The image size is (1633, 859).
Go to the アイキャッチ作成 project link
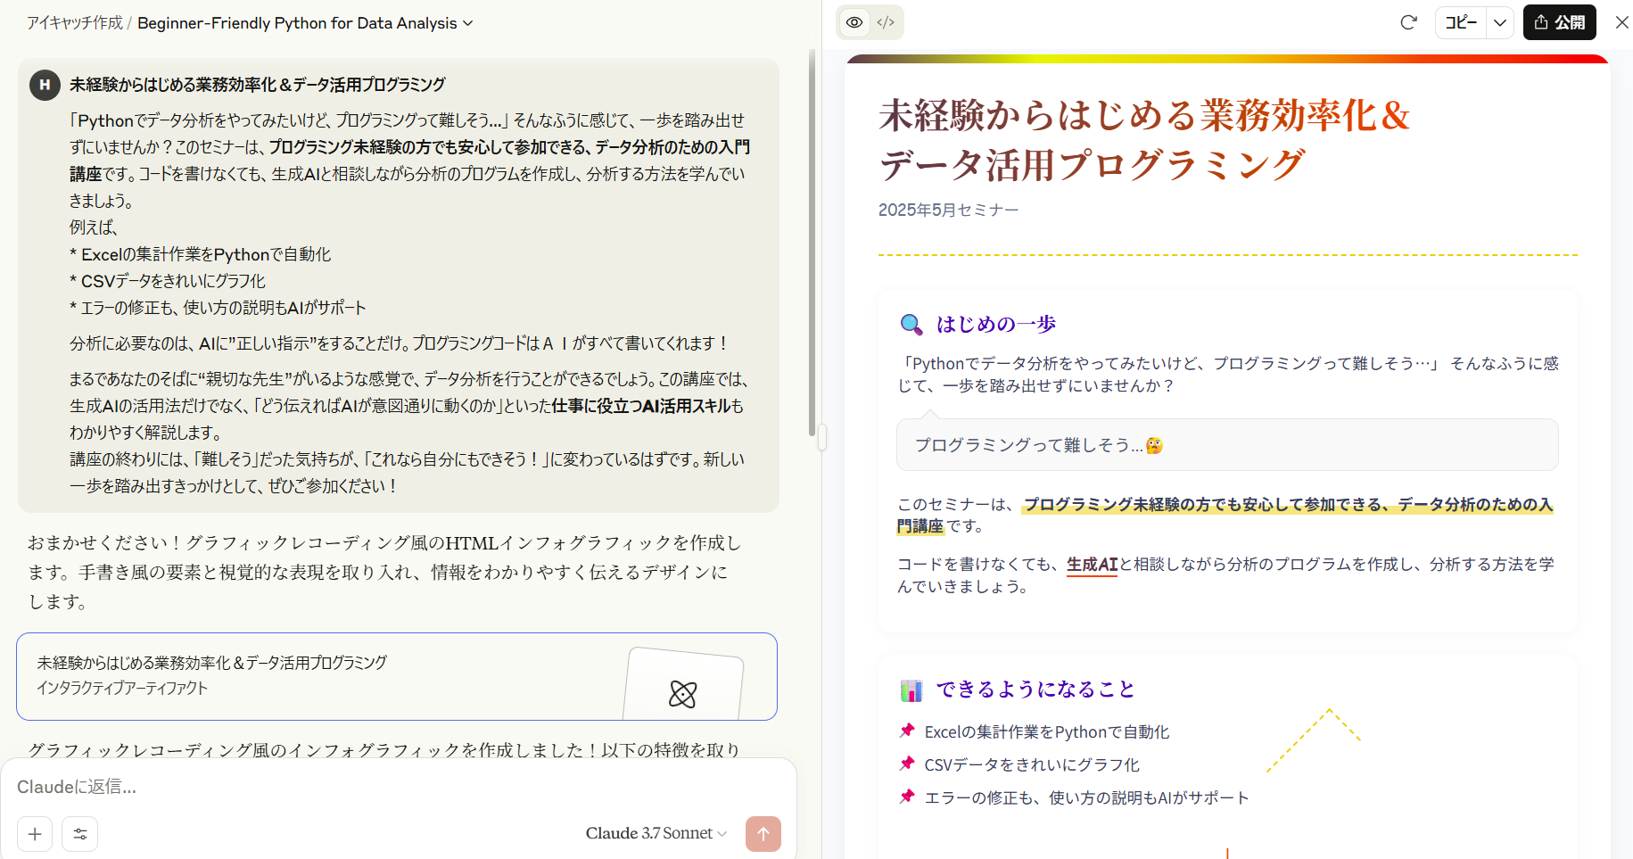[75, 23]
